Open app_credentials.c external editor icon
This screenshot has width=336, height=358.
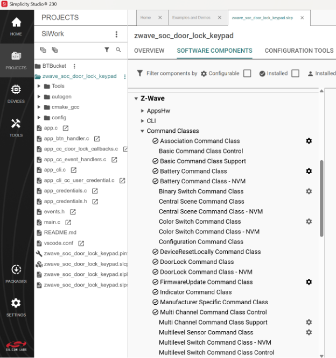(x=95, y=191)
